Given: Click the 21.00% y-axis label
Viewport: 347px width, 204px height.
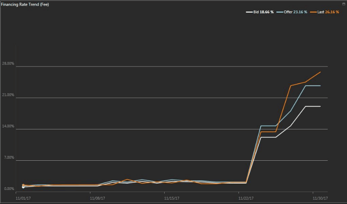Looking at the screenshot, I should coord(8,95).
